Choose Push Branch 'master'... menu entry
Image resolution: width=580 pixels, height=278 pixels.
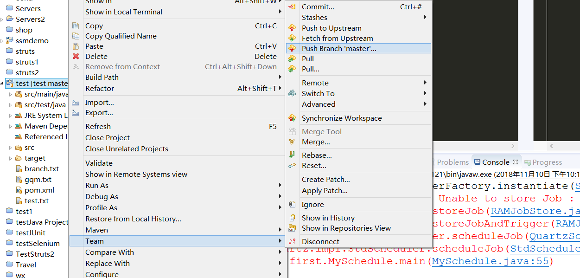358,48
